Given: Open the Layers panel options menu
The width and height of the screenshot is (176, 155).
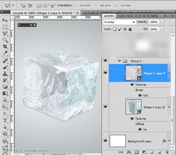Looking at the screenshot, I should click(172, 16).
